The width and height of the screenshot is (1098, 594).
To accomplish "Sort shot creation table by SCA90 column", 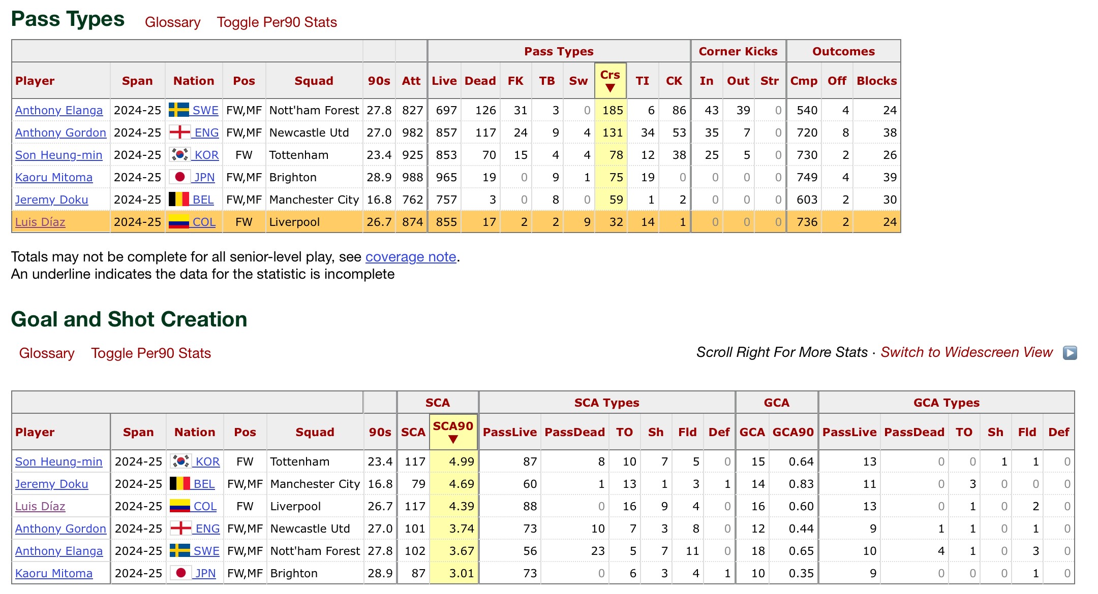I will click(x=453, y=432).
